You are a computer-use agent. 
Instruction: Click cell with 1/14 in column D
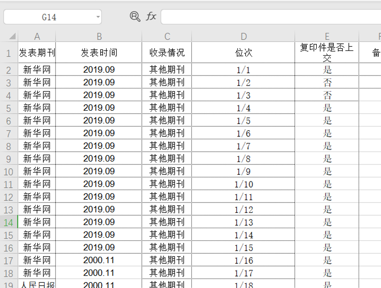point(244,235)
